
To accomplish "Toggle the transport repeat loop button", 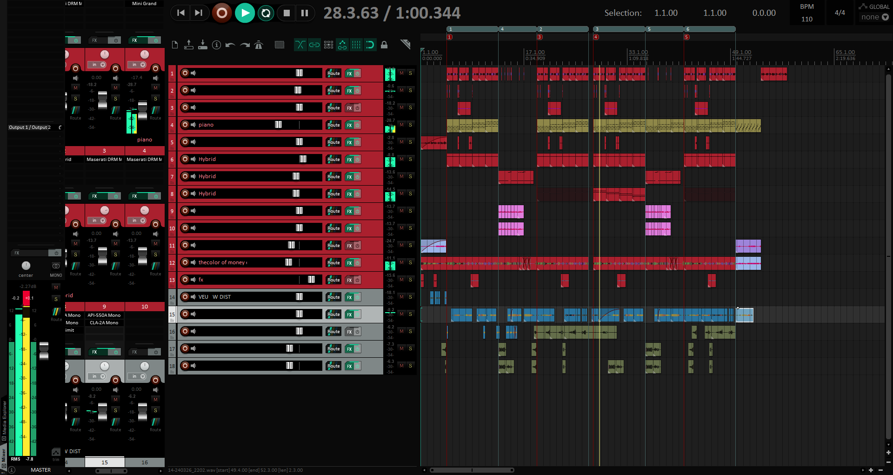I will click(x=266, y=13).
